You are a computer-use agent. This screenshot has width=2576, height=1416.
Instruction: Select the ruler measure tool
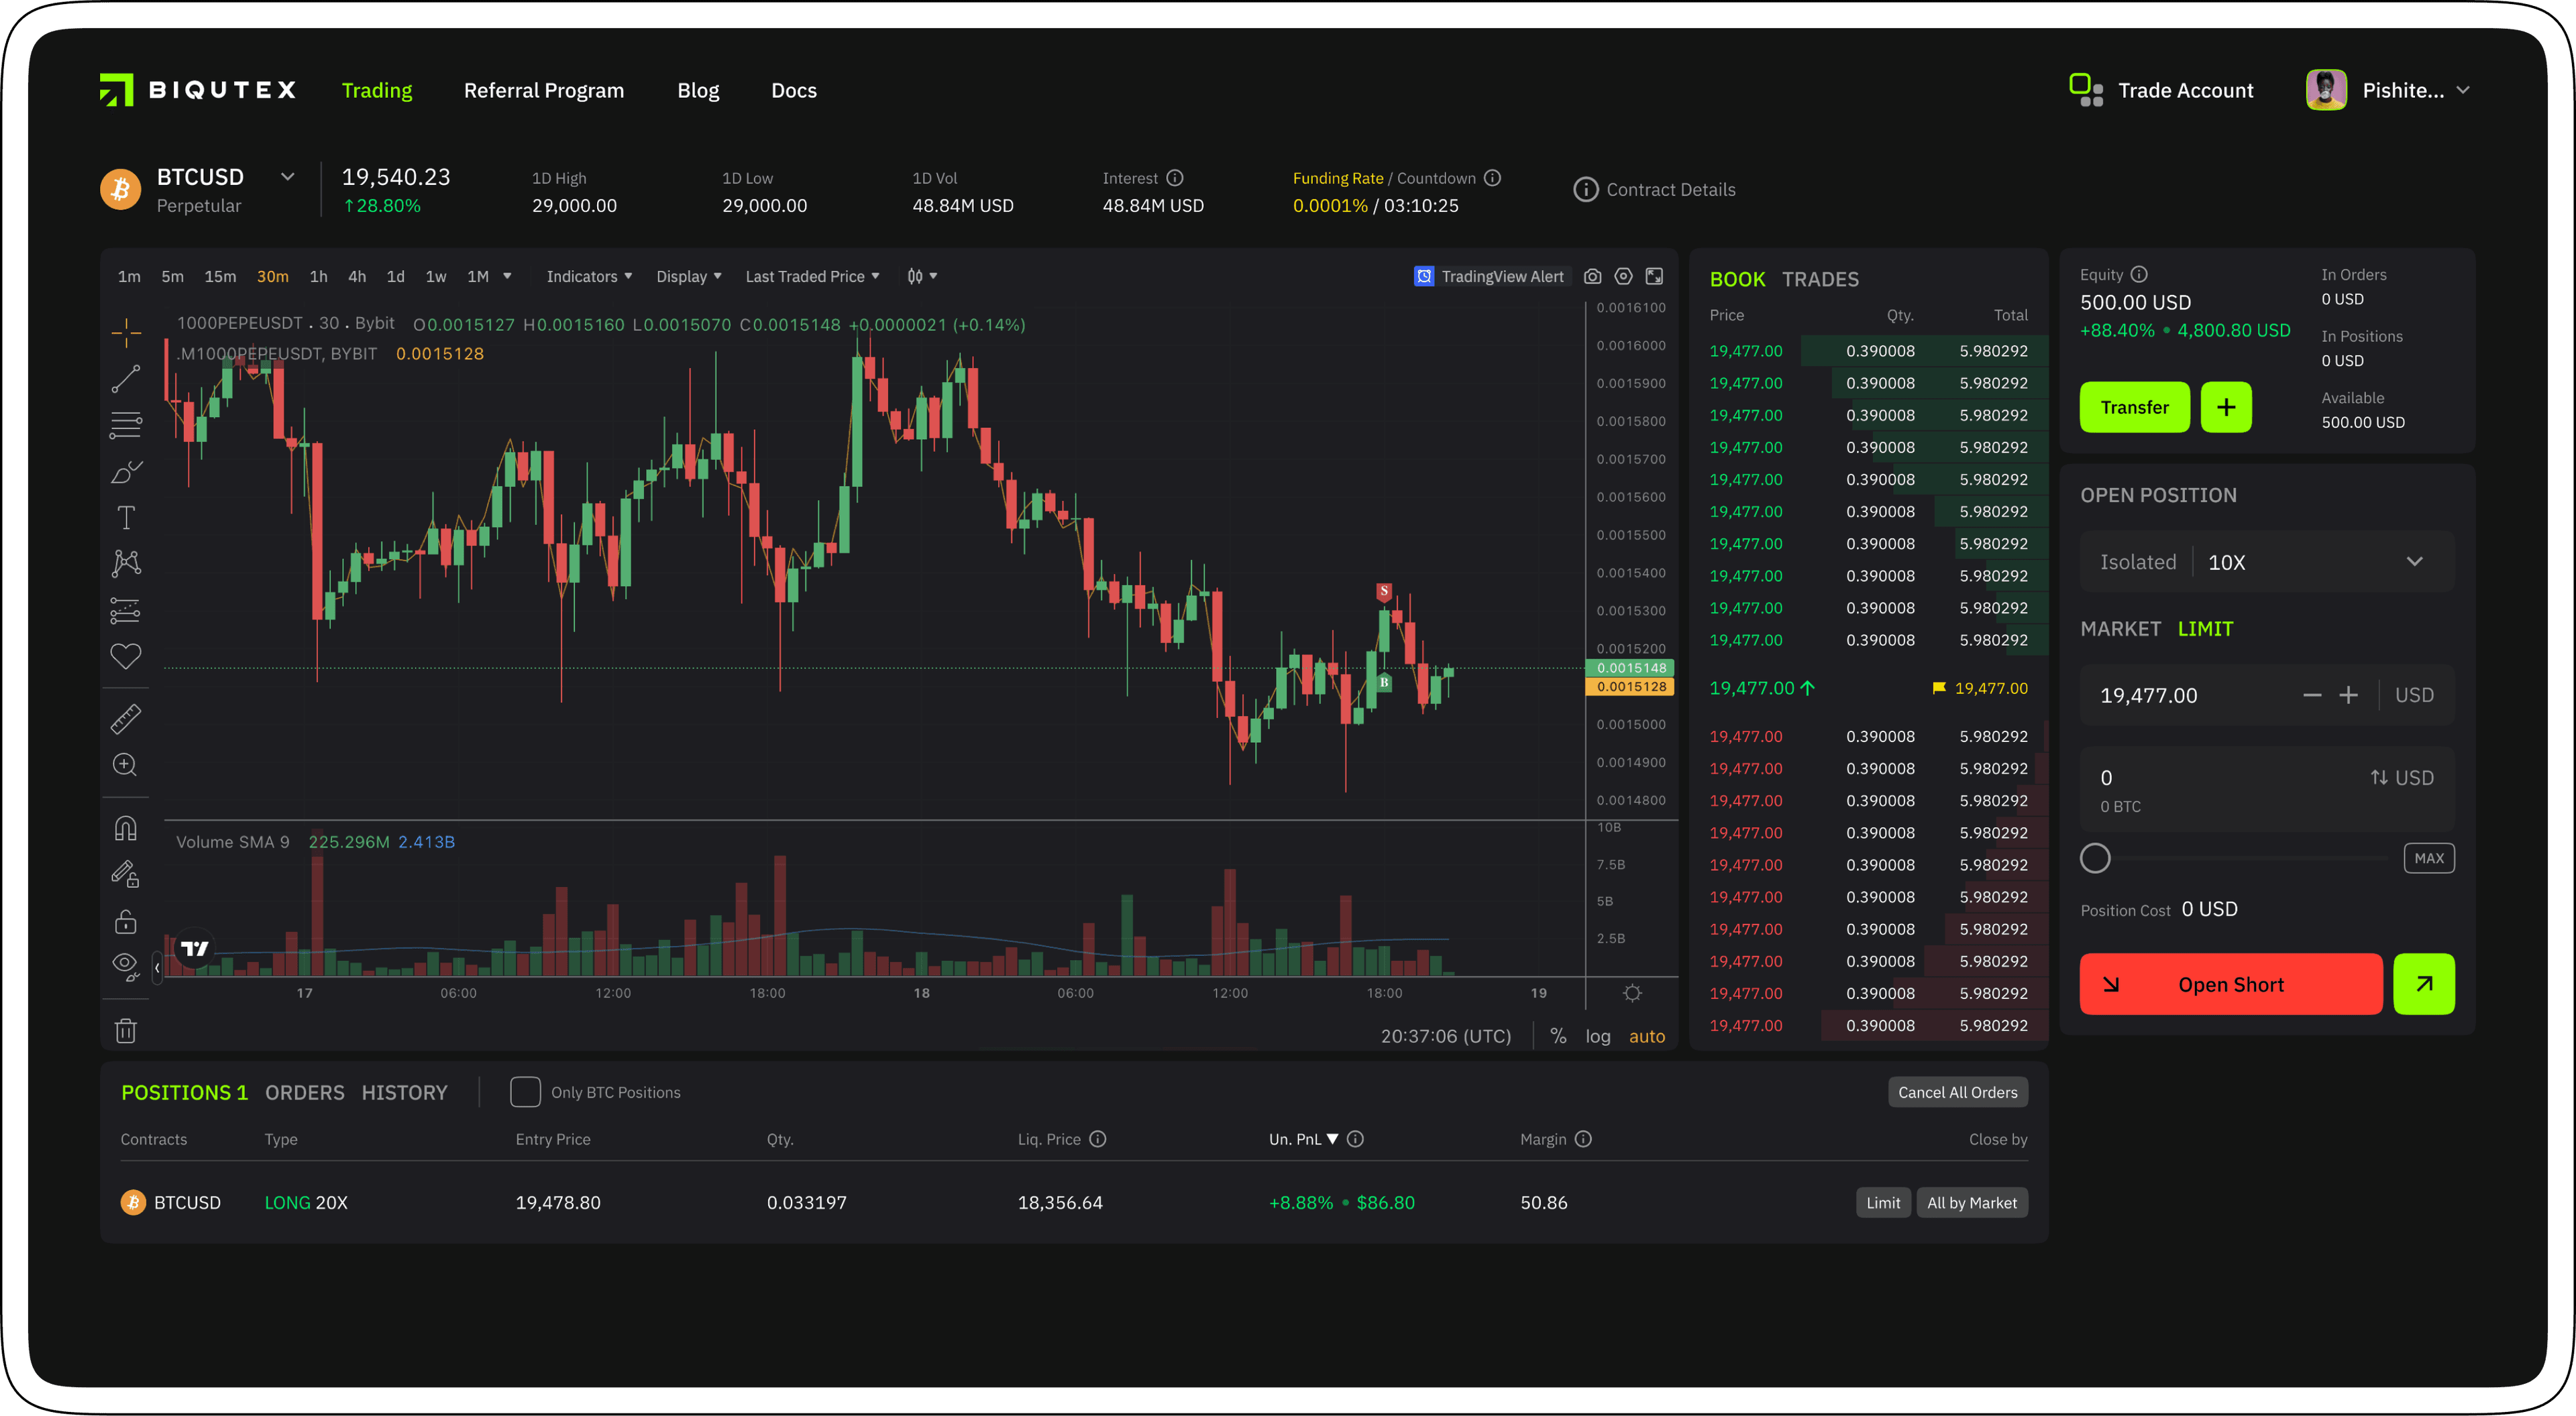click(126, 719)
